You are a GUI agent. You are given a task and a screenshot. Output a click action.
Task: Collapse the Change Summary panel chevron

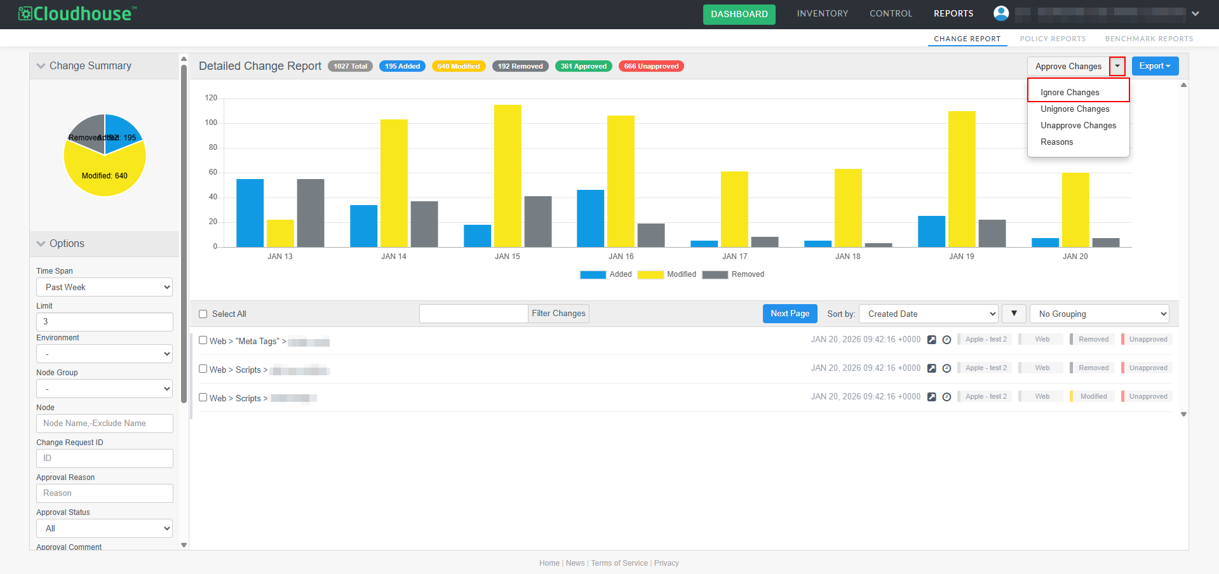click(x=41, y=66)
